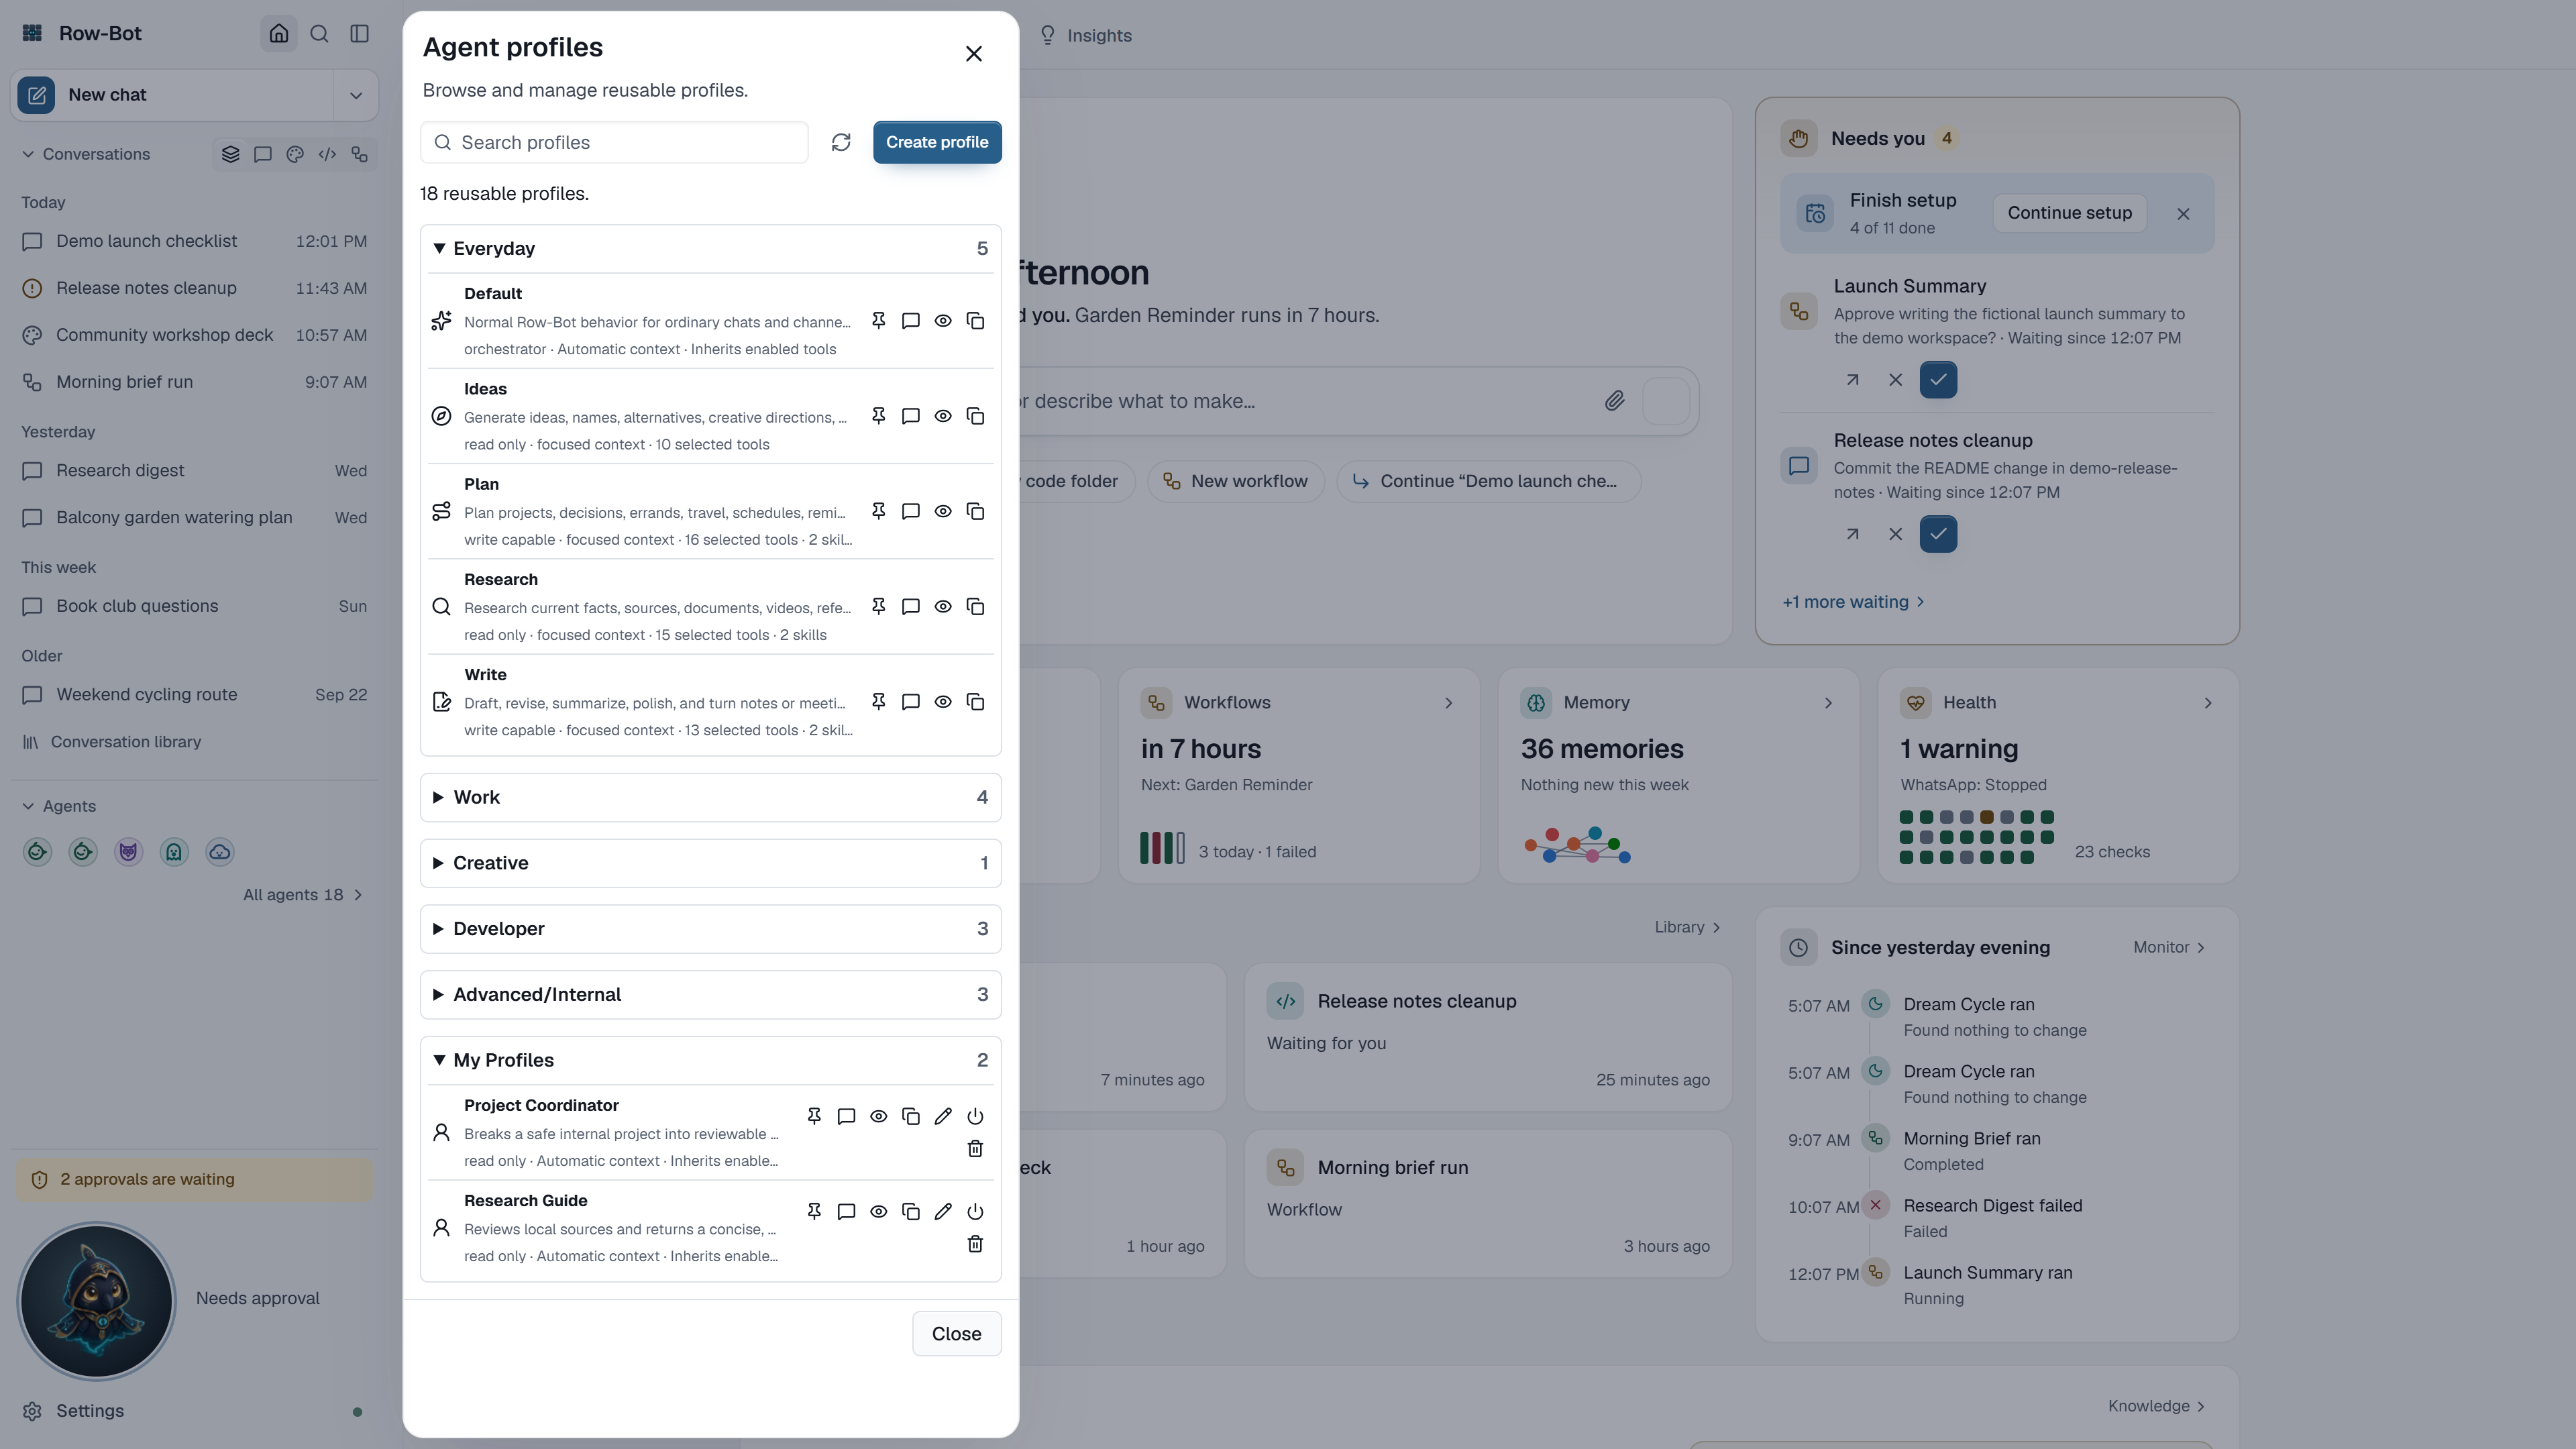Viewport: 2576px width, 1449px height.
Task: Pin the Plan profile
Action: pyautogui.click(x=878, y=511)
